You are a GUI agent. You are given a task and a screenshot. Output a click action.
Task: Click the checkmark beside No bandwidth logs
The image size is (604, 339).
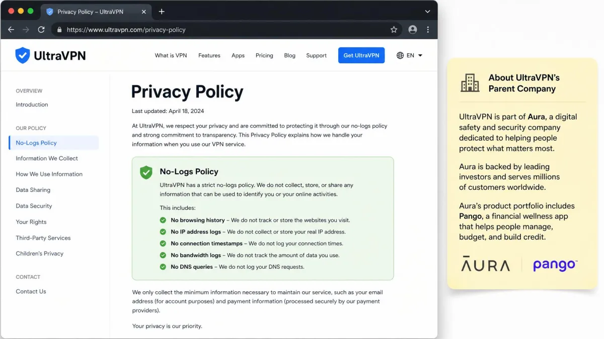coord(163,255)
